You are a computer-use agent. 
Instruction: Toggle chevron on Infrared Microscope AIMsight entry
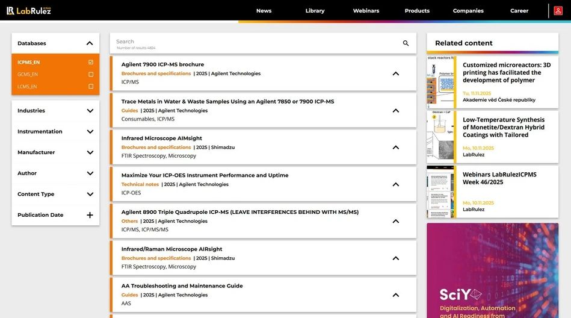point(395,148)
